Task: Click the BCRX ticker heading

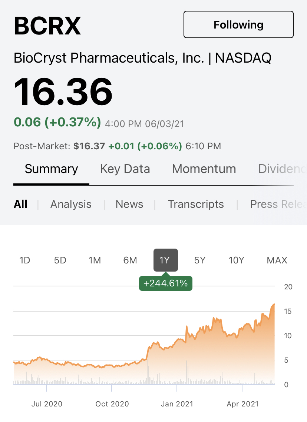Action: [x=47, y=26]
